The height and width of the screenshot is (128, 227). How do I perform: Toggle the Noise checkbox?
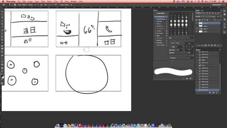pos(156,36)
